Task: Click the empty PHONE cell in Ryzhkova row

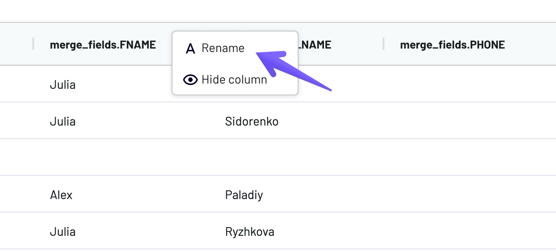Action: click(452, 231)
